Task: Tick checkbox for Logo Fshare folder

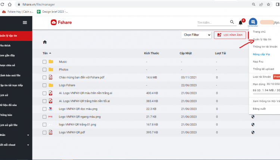Action: tap(44, 85)
